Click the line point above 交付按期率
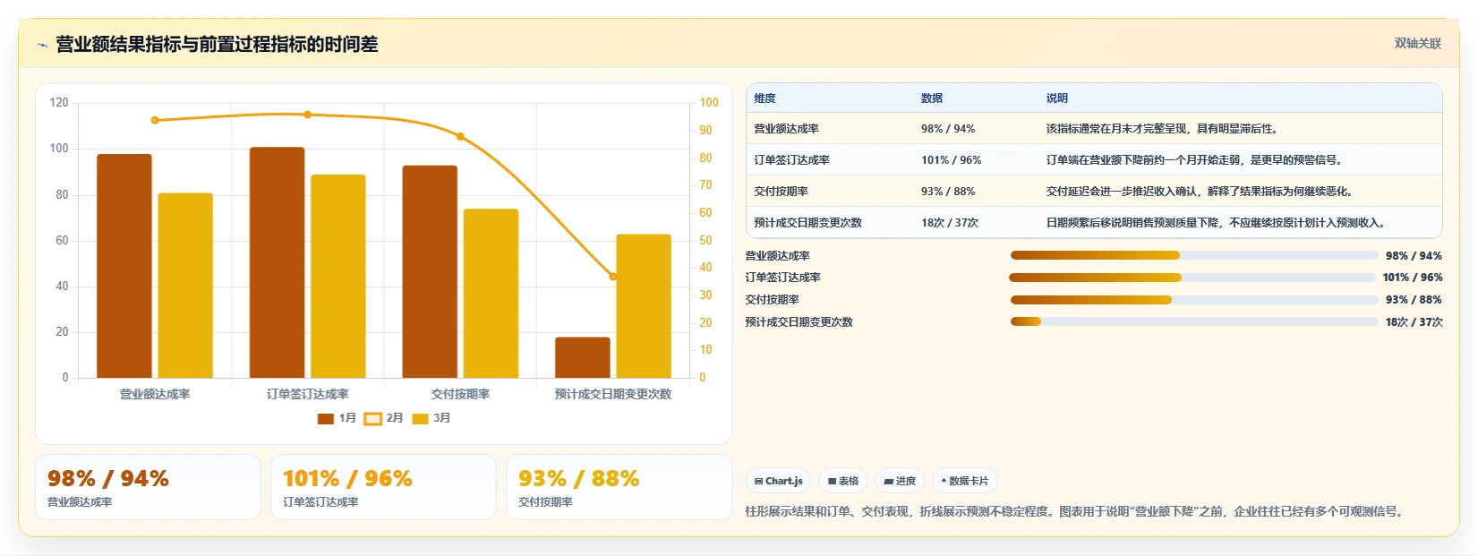This screenshot has width=1478, height=556. [x=460, y=137]
